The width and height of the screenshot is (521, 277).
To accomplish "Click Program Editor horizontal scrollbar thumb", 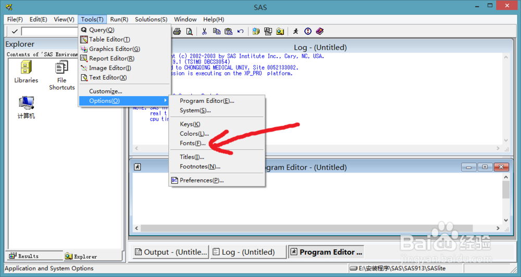I will (x=306, y=228).
